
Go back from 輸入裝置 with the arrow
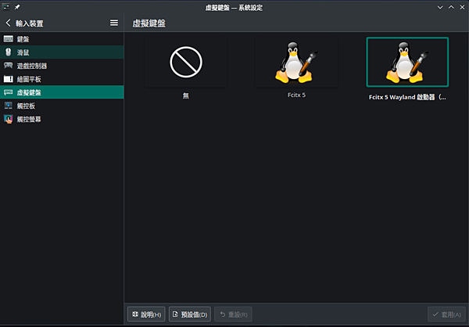click(x=8, y=23)
